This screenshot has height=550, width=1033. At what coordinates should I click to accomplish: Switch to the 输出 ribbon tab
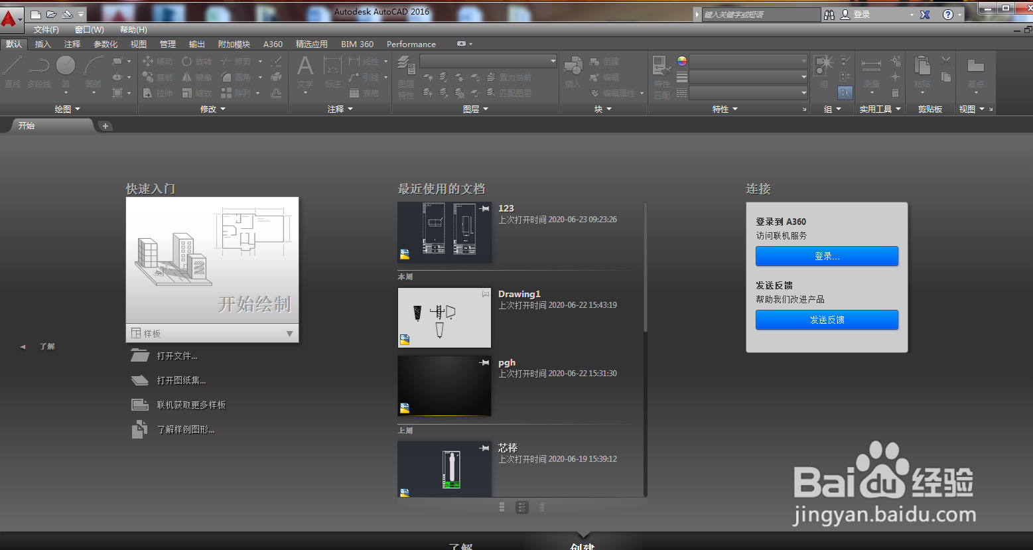pos(197,44)
